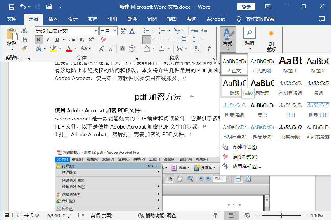Toggle print layout view in status bar
331x220 pixels.
[x=231, y=215]
